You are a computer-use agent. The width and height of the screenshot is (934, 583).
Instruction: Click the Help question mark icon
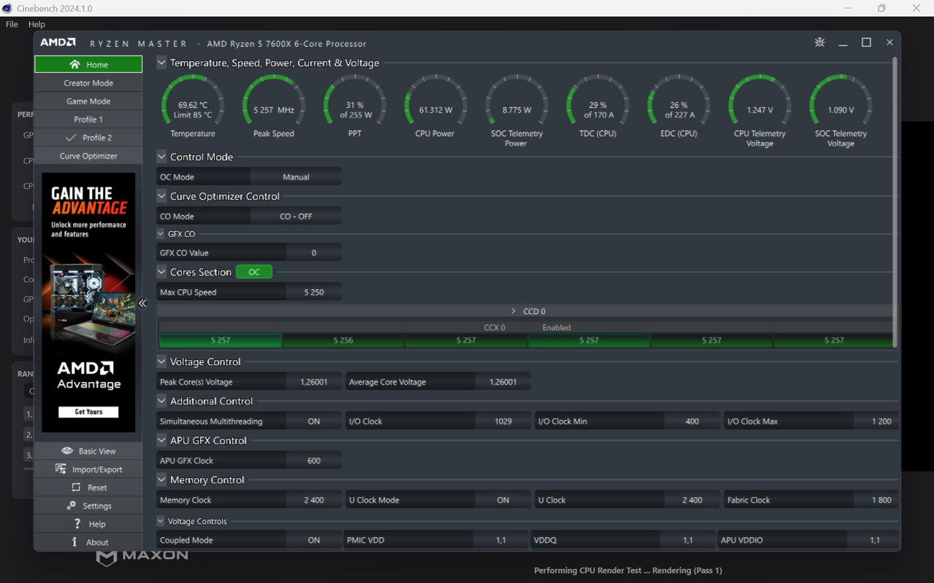(77, 524)
